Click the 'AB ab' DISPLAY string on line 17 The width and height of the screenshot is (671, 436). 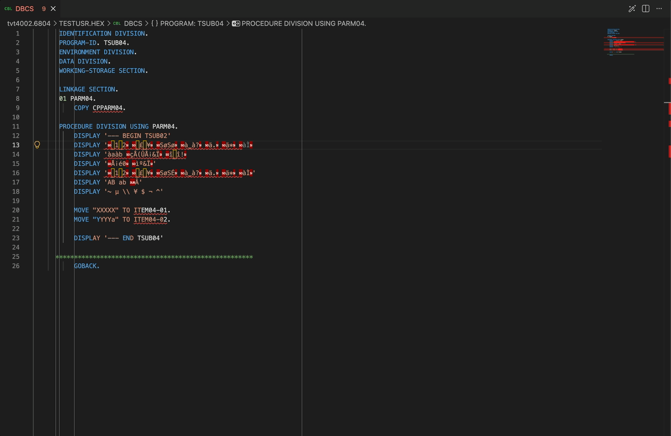[123, 182]
